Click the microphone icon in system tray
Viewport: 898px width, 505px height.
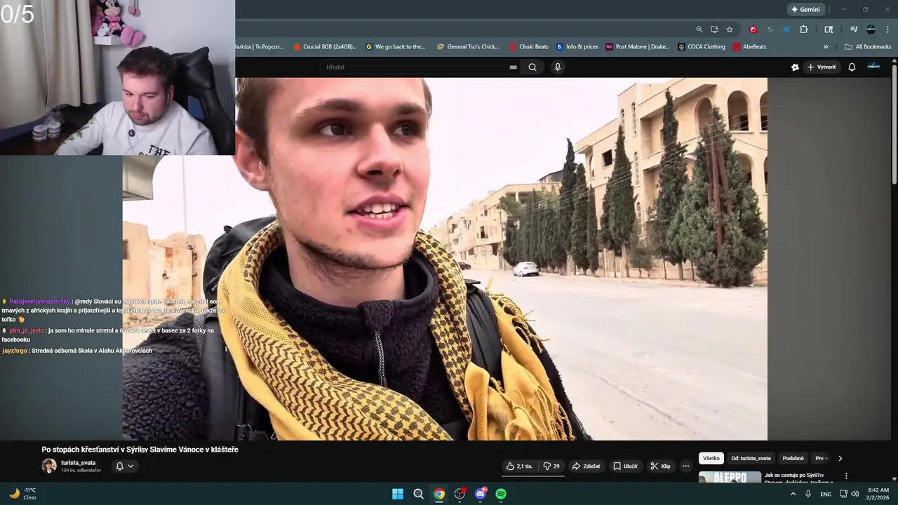click(808, 494)
